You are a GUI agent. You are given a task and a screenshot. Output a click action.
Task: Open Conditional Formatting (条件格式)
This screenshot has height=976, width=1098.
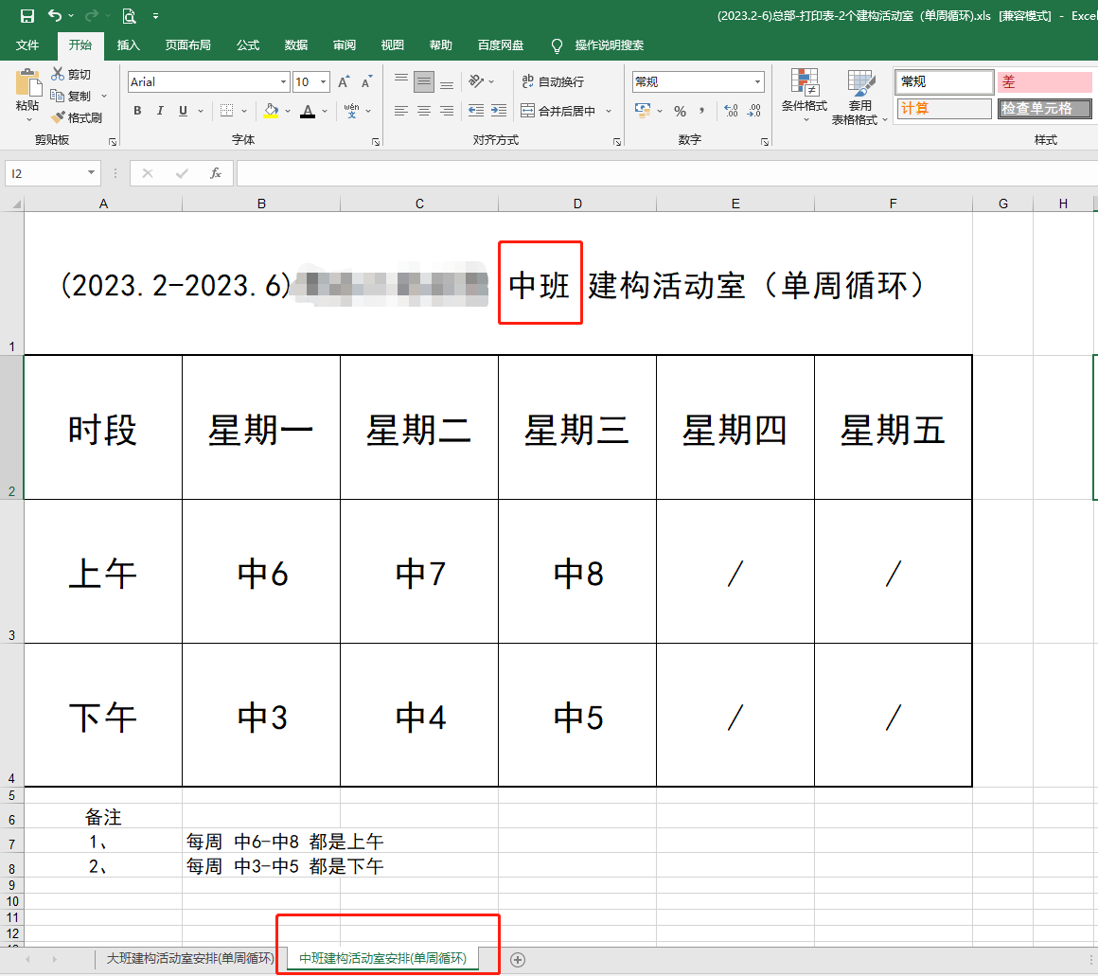tap(805, 96)
